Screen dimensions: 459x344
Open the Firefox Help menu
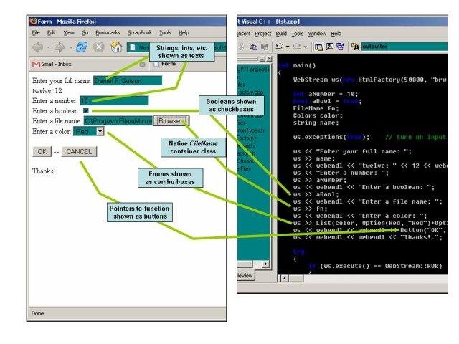(x=184, y=33)
